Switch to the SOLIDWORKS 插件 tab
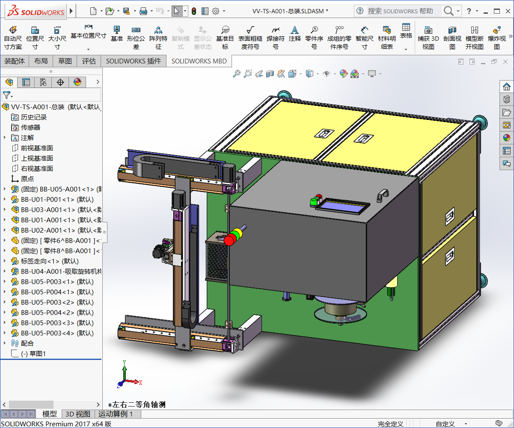This screenshot has height=428, width=514. click(134, 61)
